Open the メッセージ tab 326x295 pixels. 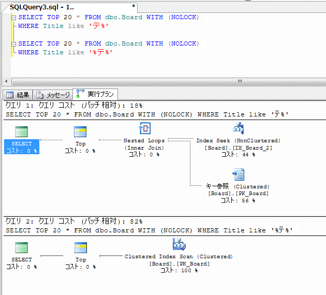coord(53,95)
